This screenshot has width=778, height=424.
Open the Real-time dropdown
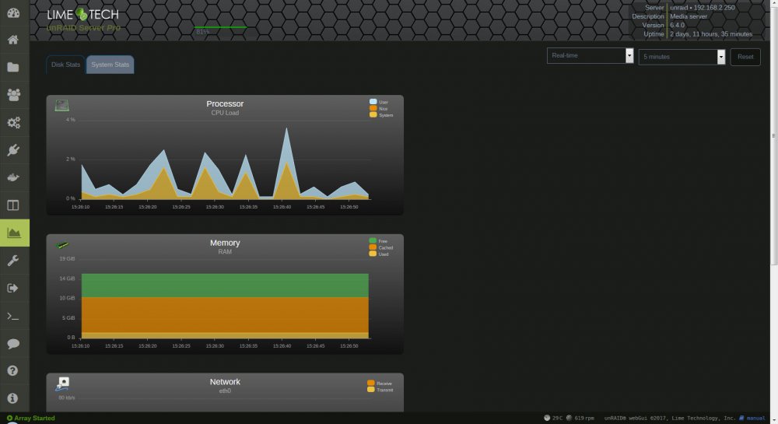[590, 55]
